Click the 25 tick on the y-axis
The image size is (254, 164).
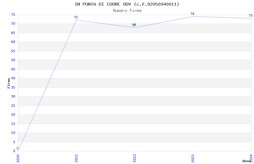pos(13,106)
